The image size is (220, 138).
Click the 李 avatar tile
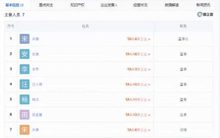point(25,69)
